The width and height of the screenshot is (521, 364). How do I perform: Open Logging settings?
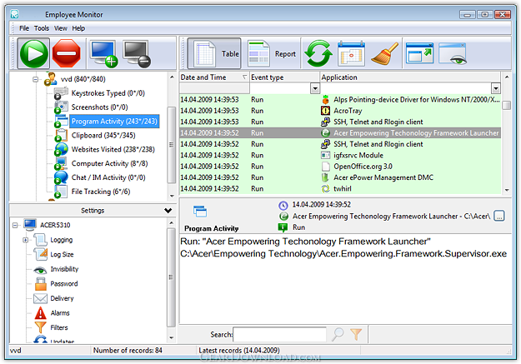61,240
